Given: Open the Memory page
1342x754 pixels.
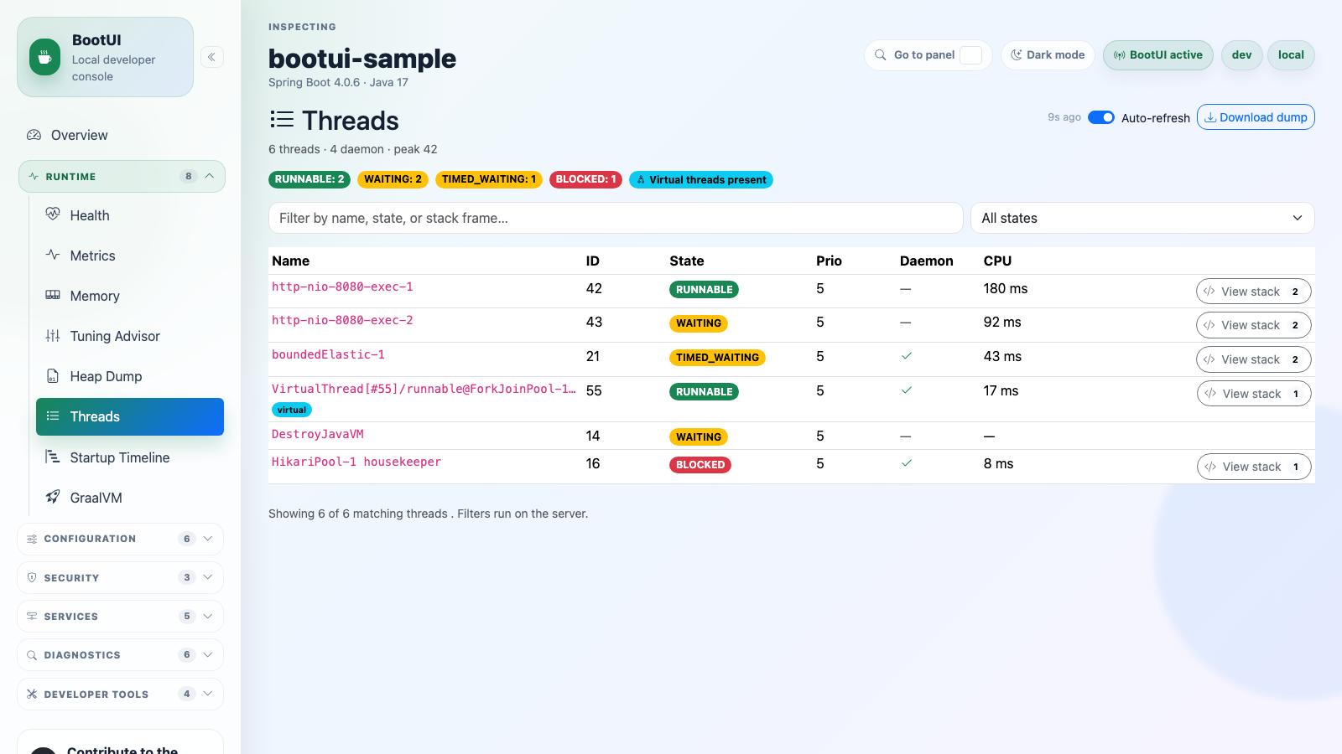Looking at the screenshot, I should pos(130,296).
